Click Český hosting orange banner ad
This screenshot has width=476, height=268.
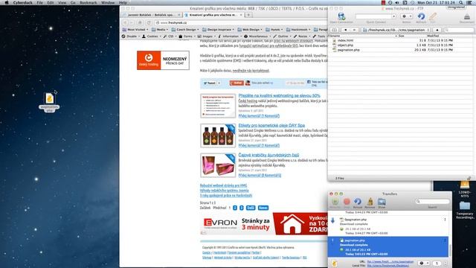163,60
